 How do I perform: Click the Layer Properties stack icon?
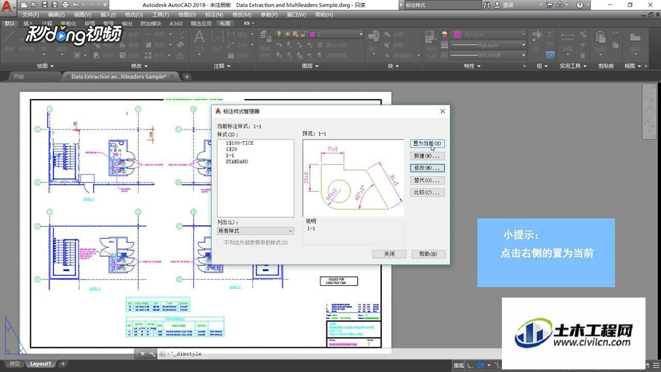(x=265, y=36)
